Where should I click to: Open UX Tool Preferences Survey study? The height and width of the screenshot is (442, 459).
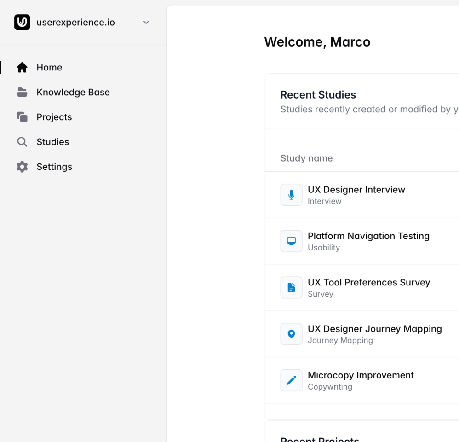coord(369,282)
